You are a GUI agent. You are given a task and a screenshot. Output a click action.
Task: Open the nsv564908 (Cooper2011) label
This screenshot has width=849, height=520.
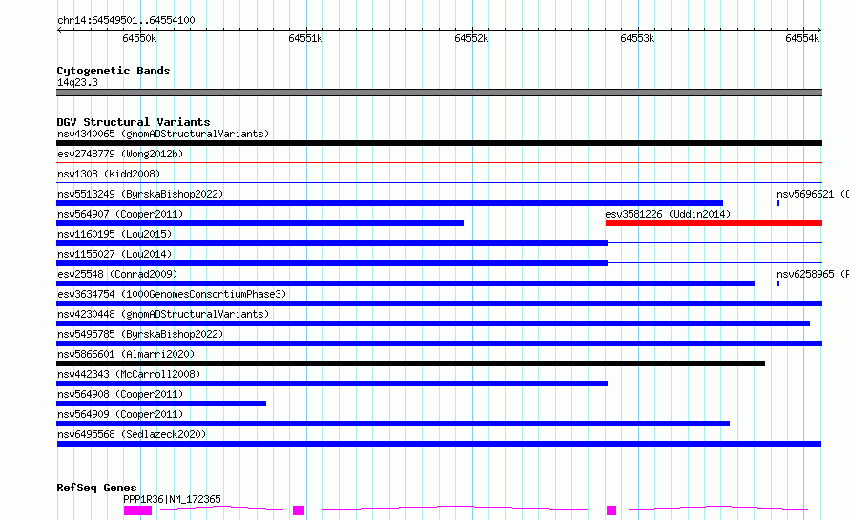point(120,394)
